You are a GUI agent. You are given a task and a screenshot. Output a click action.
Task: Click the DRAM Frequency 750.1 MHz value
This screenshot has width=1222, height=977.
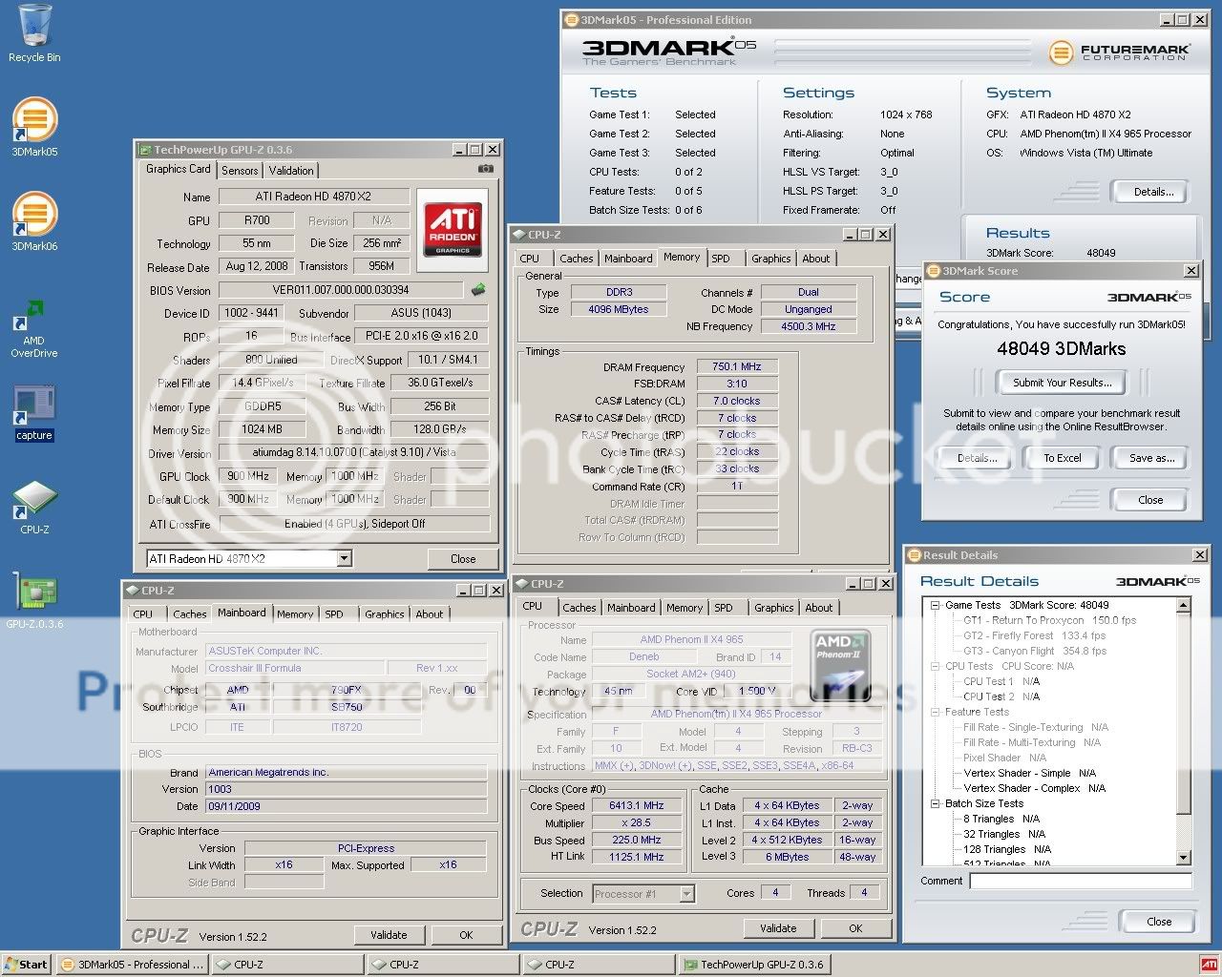click(x=737, y=366)
